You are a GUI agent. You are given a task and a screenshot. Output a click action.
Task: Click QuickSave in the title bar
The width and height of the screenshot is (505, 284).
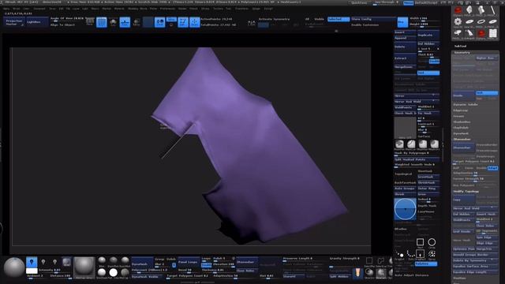(359, 3)
